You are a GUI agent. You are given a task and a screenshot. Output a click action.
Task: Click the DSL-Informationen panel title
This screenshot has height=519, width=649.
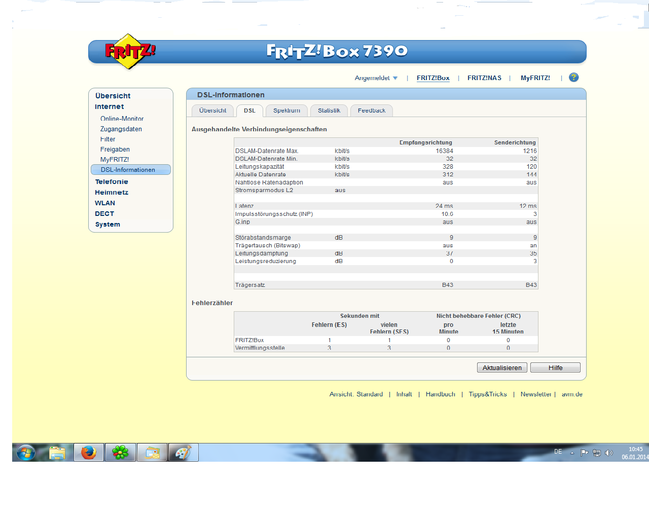tap(231, 95)
